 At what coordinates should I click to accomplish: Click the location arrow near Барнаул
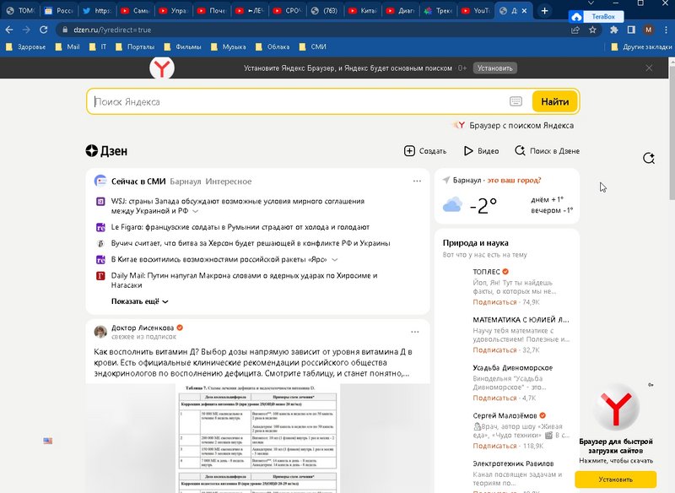(x=446, y=180)
